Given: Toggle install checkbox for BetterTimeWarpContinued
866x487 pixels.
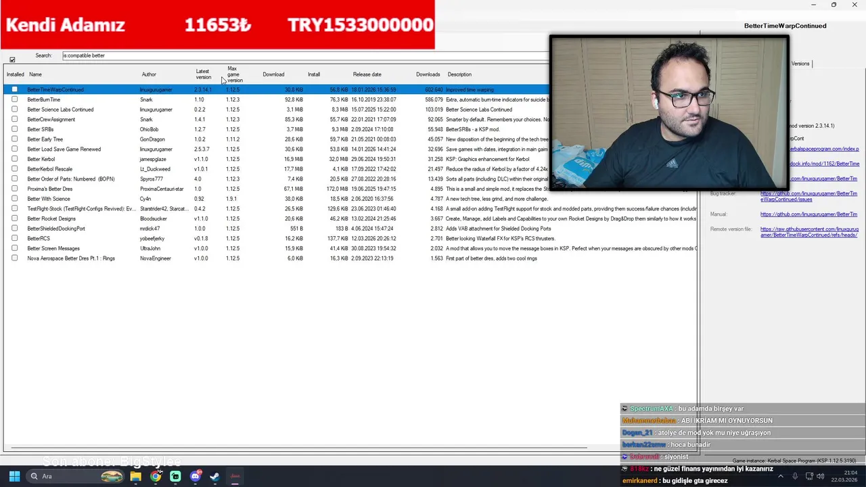Looking at the screenshot, I should (x=14, y=89).
